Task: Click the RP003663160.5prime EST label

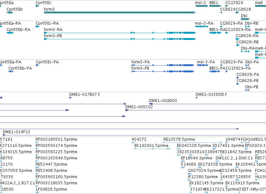Action: click(x=56, y=177)
